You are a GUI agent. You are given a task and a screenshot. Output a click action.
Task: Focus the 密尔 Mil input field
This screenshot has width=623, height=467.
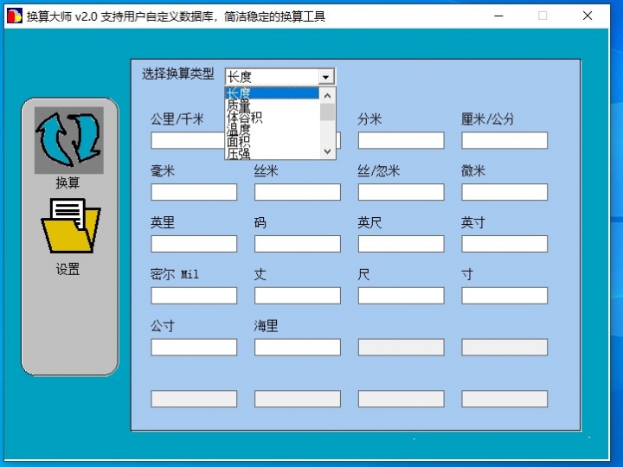tap(194, 296)
